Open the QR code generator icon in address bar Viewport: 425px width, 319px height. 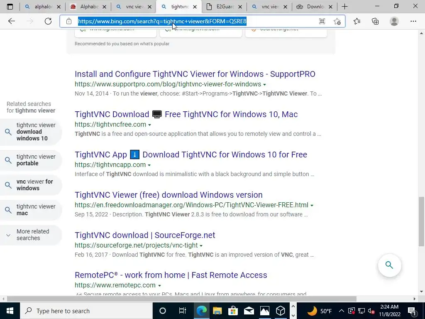click(x=322, y=21)
